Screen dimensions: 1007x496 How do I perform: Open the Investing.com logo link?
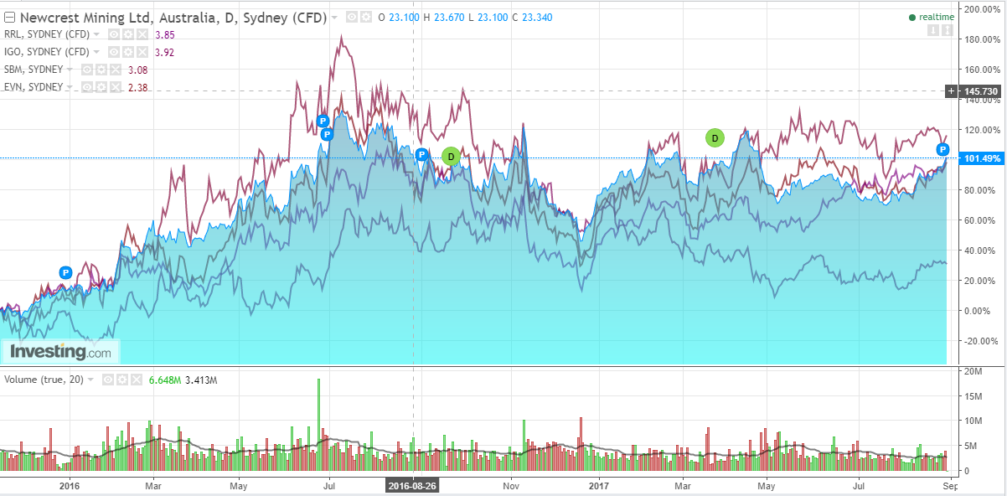click(x=60, y=351)
